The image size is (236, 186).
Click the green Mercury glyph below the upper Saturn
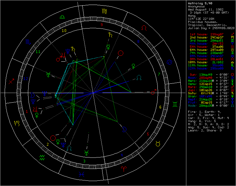pos(108,47)
